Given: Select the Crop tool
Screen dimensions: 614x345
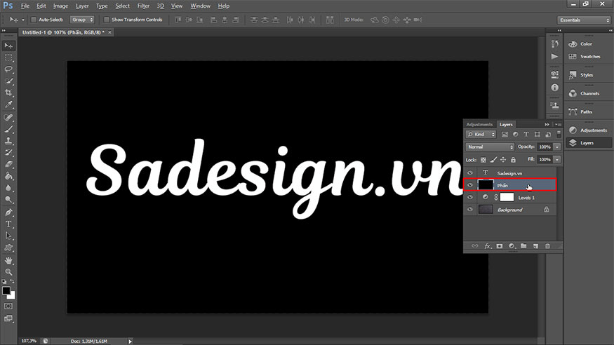Looking at the screenshot, I should [x=8, y=93].
